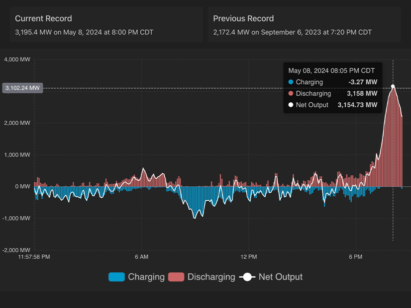Image resolution: width=411 pixels, height=308 pixels.
Task: Toggle Discharging series via legend label
Action: pyautogui.click(x=211, y=277)
